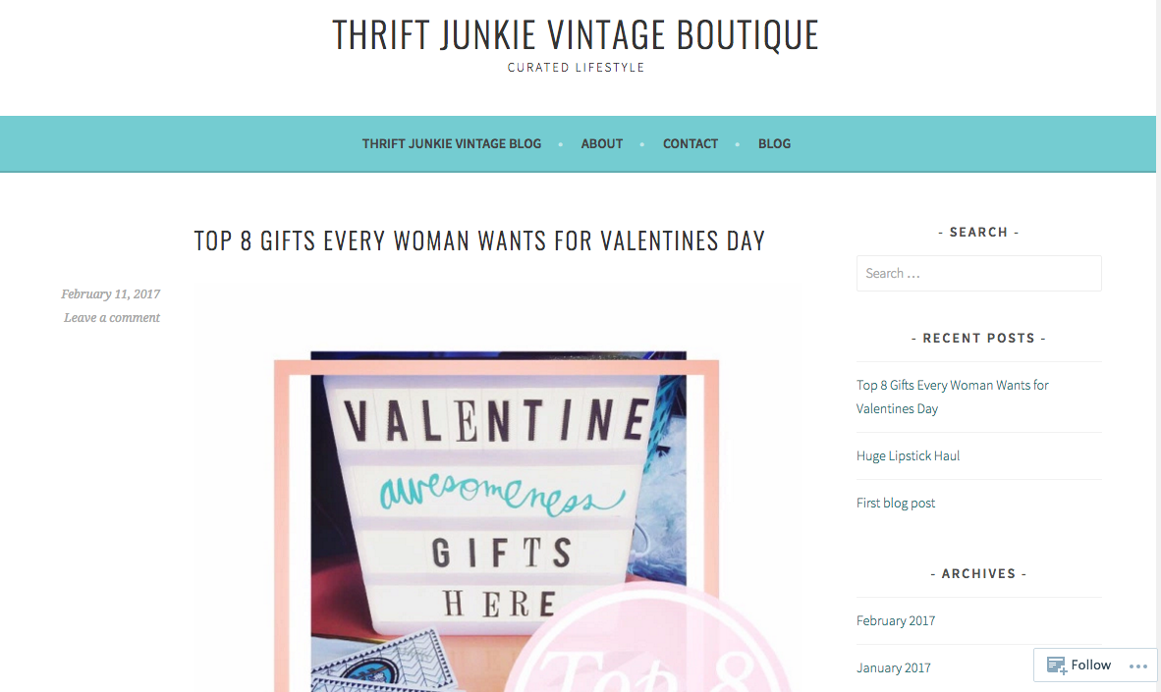Click Leave a comment link
Image resolution: width=1161 pixels, height=692 pixels.
112,317
